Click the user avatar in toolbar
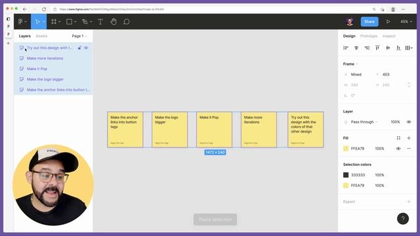Image resolution: width=420 pixels, height=236 pixels. 350,22
